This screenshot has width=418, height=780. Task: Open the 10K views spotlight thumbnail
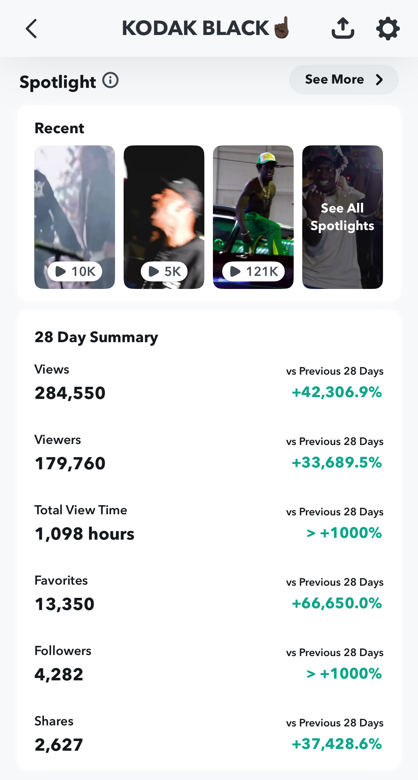(75, 217)
